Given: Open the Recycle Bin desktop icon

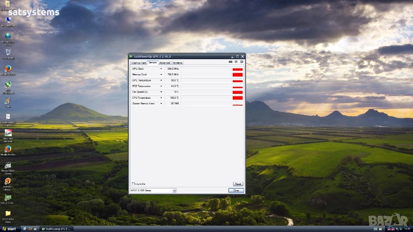Looking at the screenshot, I should 8,52.
